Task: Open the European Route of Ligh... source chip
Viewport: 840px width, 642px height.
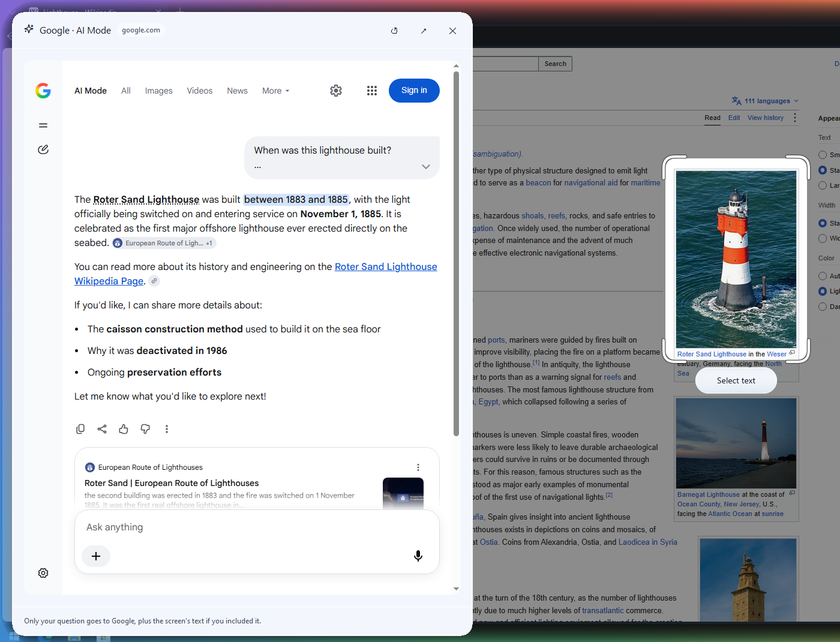Action: [163, 243]
